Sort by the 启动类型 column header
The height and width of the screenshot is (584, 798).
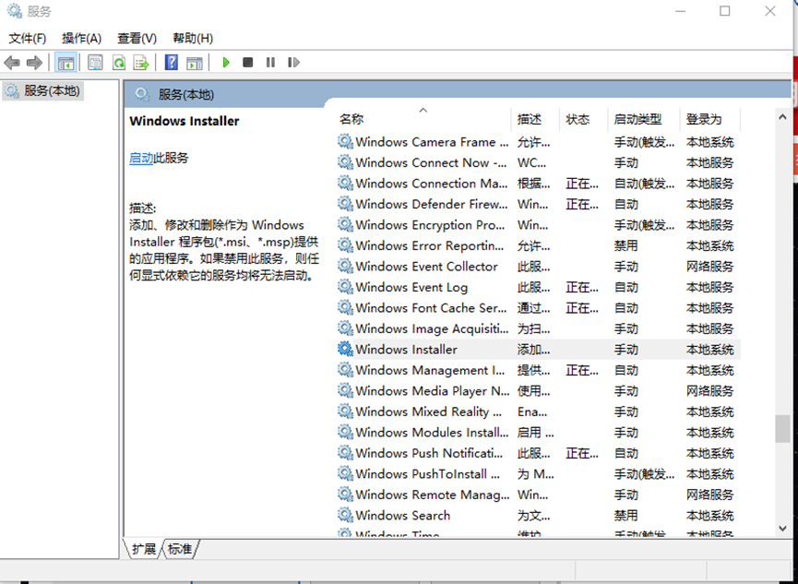point(644,119)
